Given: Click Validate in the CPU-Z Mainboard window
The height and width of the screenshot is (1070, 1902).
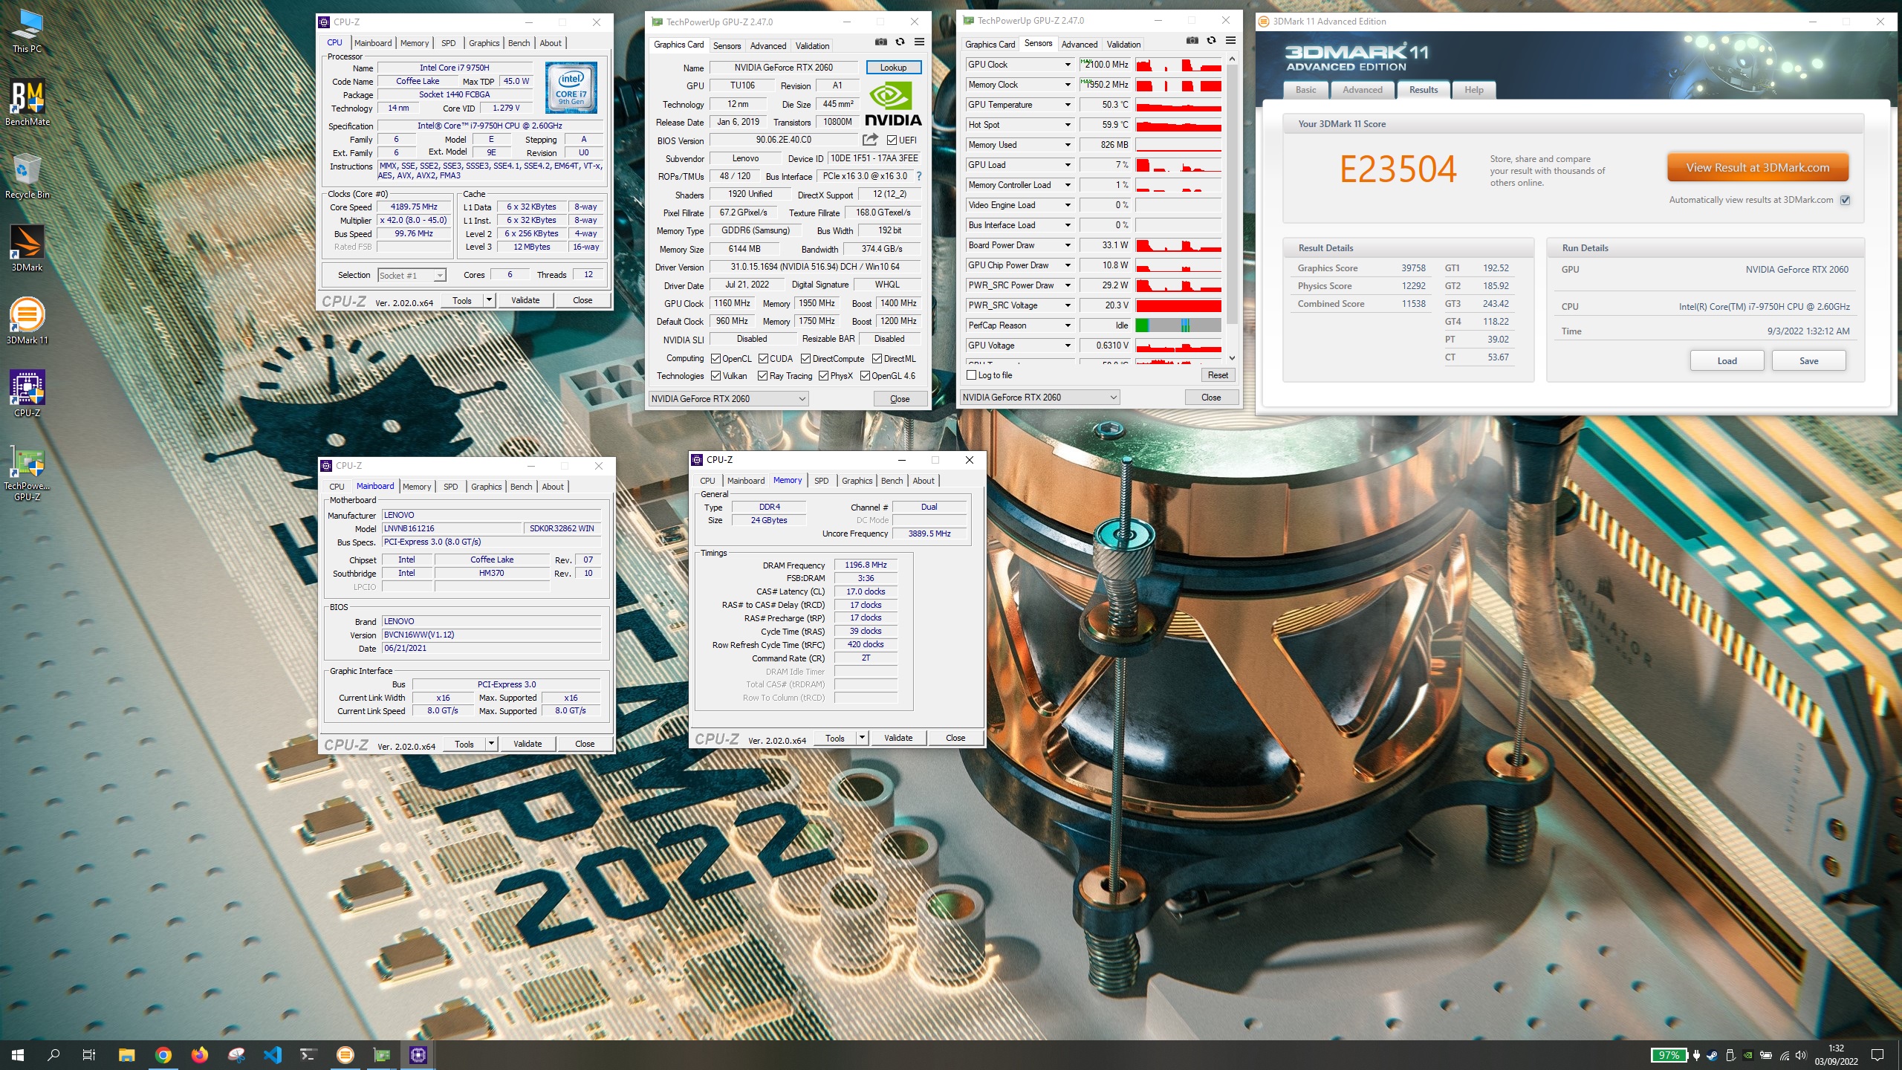Looking at the screenshot, I should click(528, 744).
